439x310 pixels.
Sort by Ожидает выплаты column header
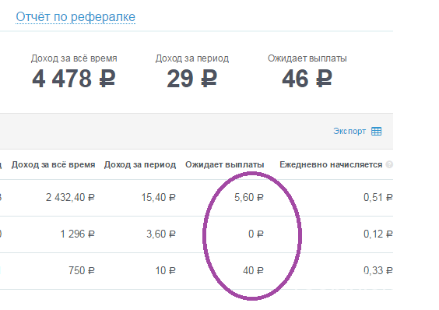tap(224, 164)
